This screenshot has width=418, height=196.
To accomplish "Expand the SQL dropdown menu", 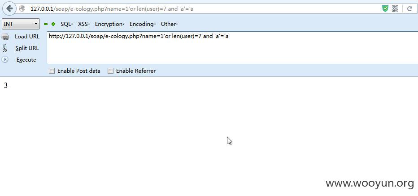I will pos(67,24).
